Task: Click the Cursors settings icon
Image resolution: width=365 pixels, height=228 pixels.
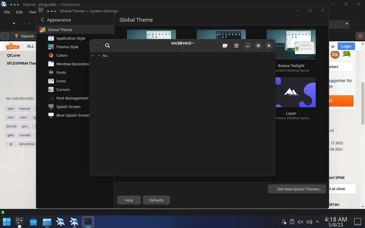Action: (x=51, y=89)
